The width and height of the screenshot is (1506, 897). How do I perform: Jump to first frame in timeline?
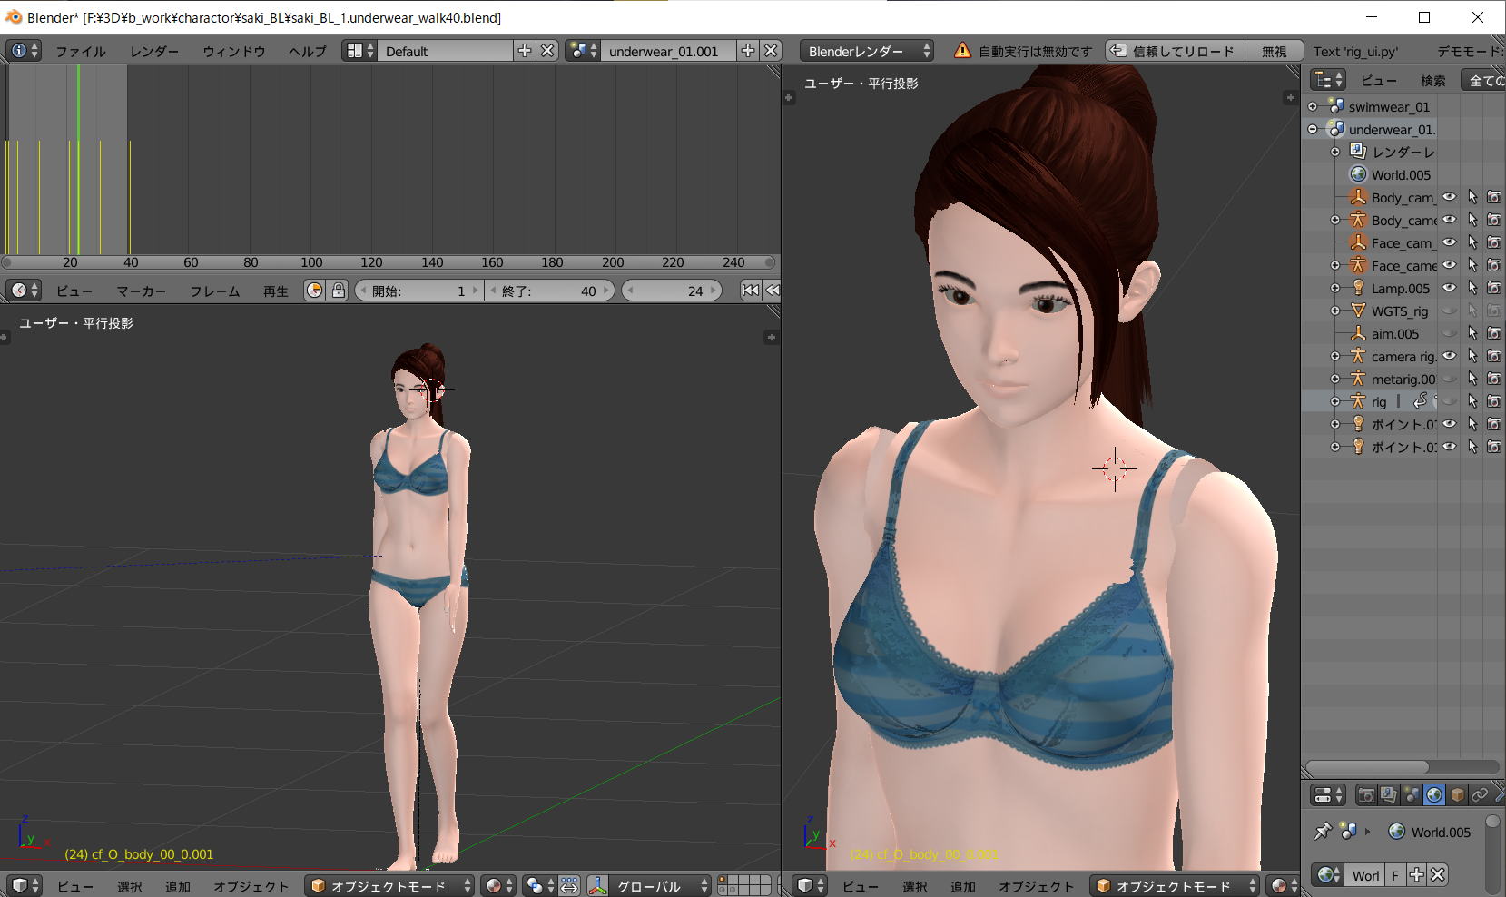coord(750,291)
